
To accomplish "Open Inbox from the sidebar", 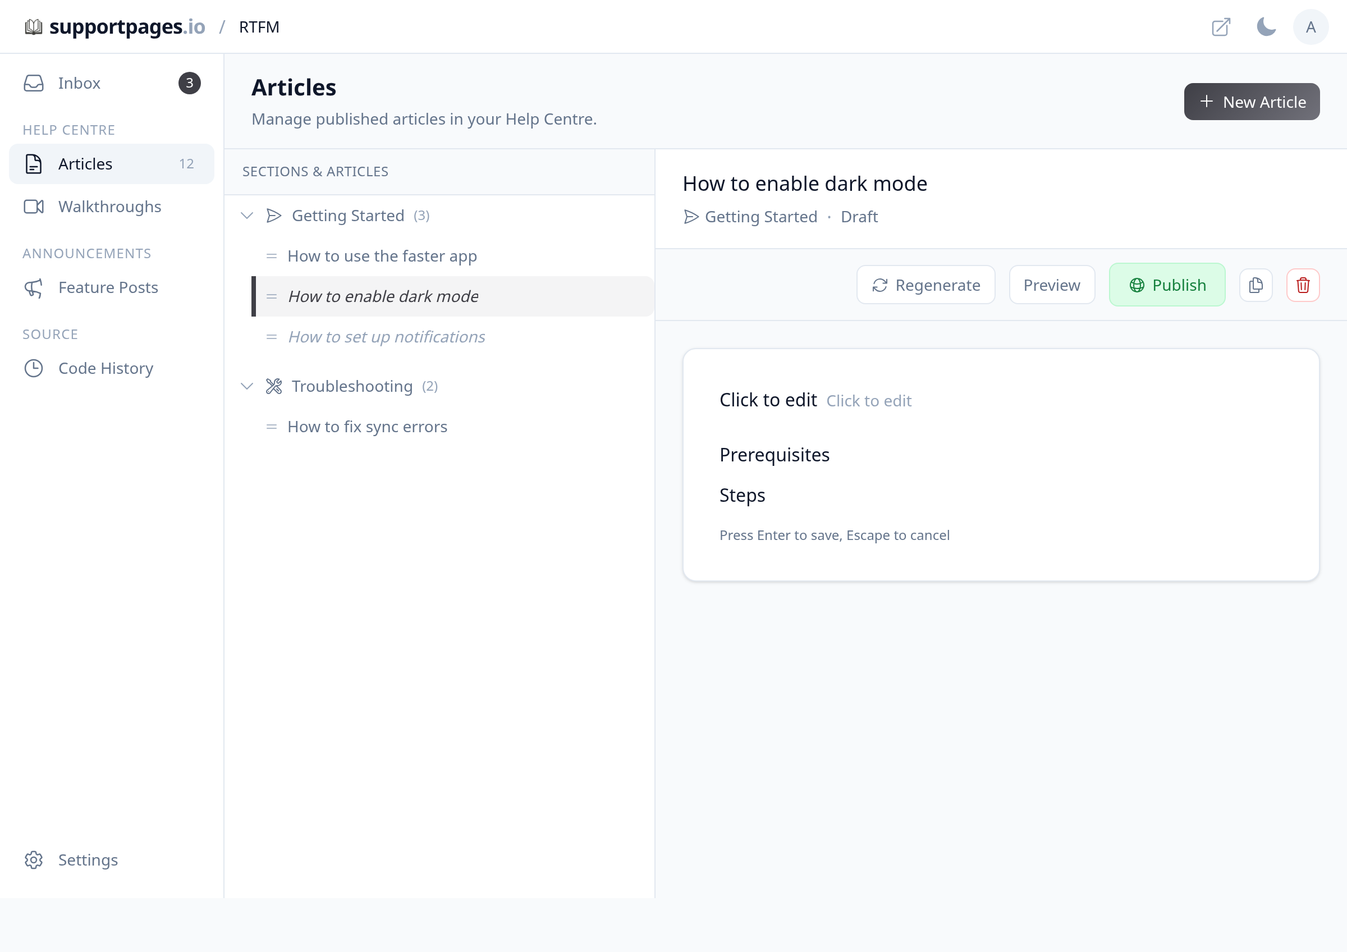I will tap(112, 83).
